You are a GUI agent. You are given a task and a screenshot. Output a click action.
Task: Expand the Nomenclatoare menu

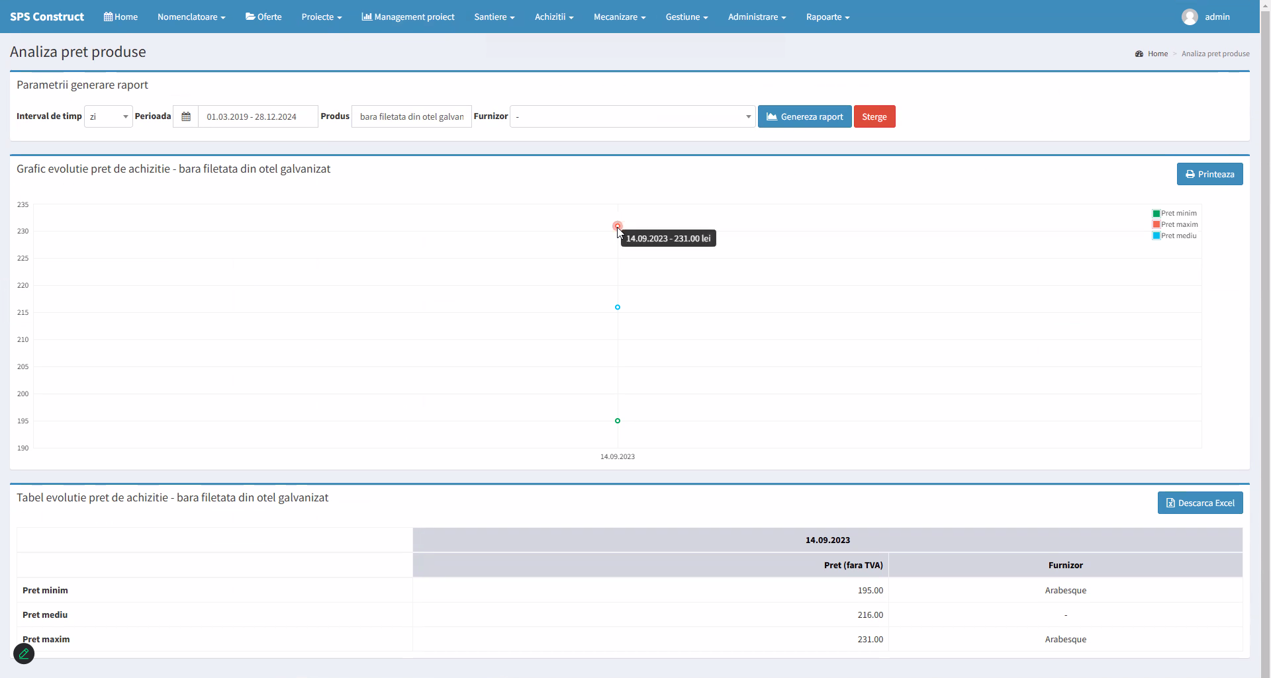point(191,17)
